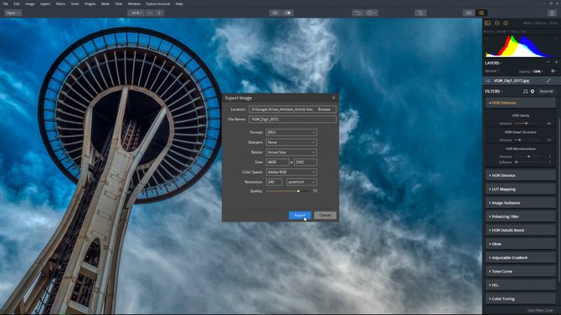Click the round filter options icon beside Reset All
561x315 pixels.
533,91
